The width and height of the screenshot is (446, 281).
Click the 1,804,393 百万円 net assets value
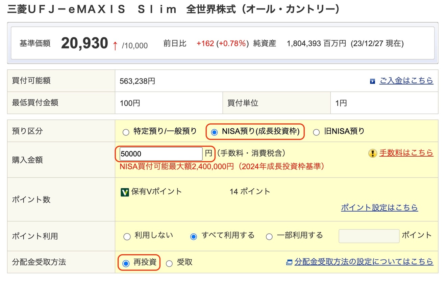click(x=317, y=43)
